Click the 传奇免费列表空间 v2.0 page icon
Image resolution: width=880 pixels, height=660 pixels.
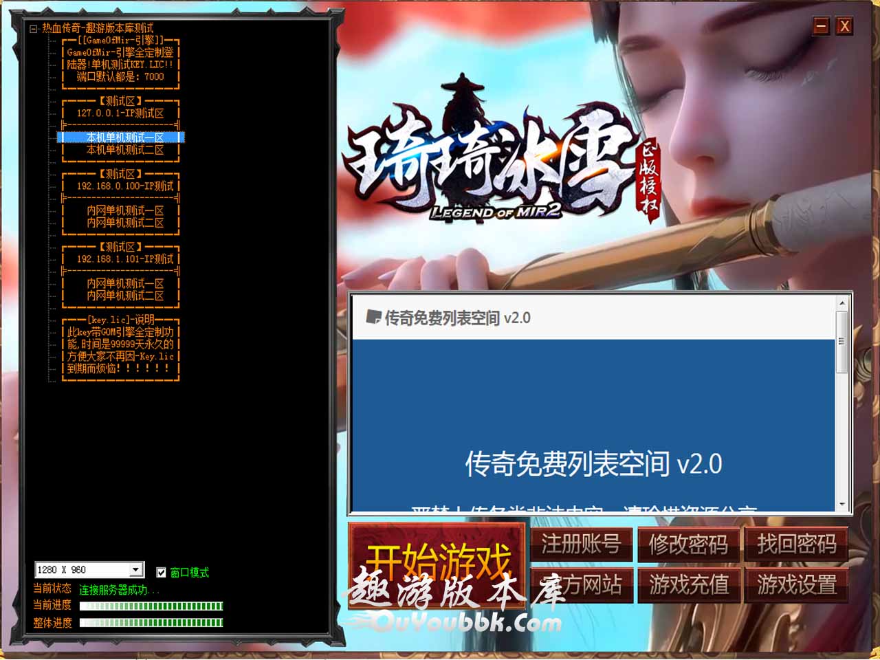click(373, 317)
